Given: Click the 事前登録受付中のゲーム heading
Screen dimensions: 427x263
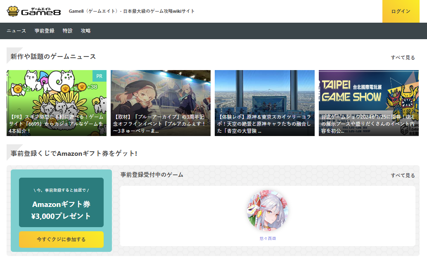Looking at the screenshot, I should [152, 175].
